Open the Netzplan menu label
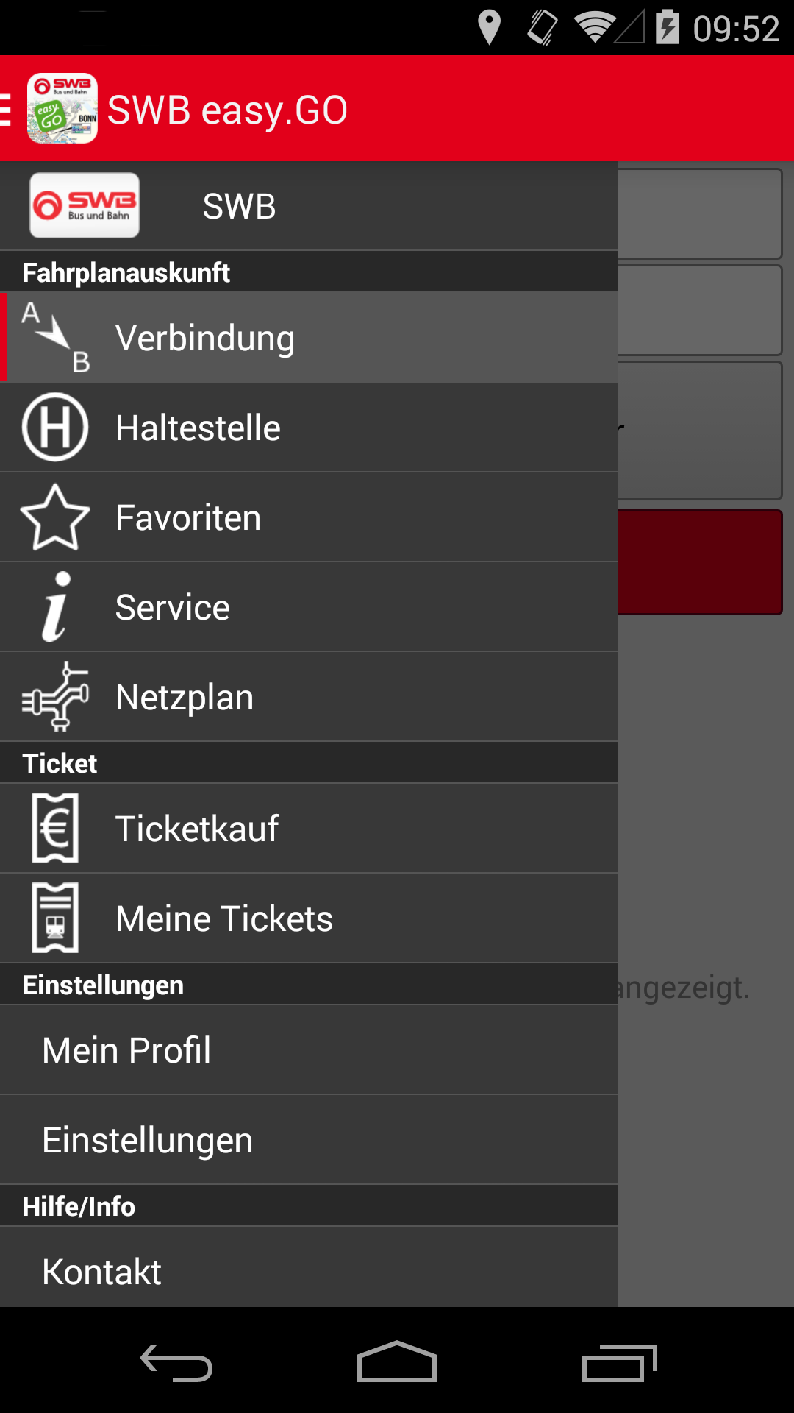This screenshot has height=1413, width=794. (x=185, y=697)
